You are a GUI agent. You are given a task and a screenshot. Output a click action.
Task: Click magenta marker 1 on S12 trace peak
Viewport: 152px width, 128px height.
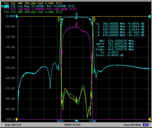pos(76,24)
